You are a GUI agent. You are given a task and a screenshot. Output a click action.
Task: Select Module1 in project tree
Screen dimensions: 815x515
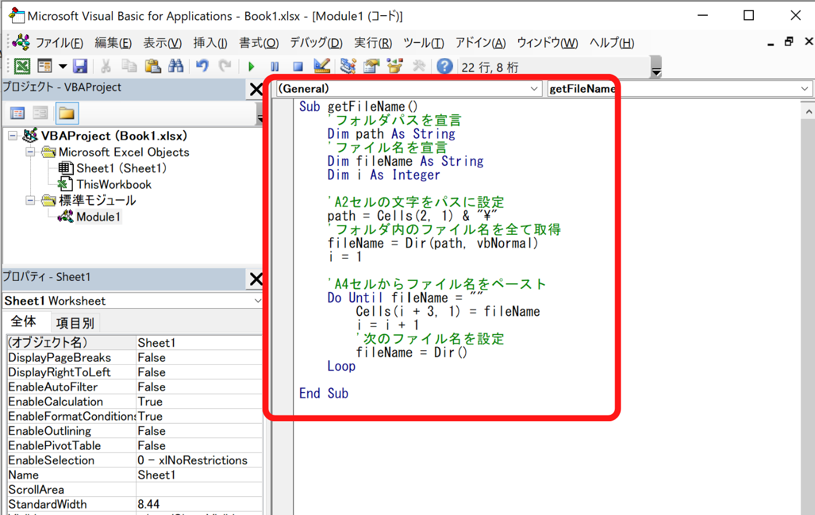point(98,217)
